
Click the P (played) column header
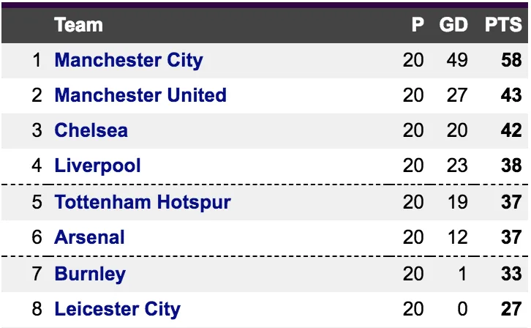click(x=418, y=25)
